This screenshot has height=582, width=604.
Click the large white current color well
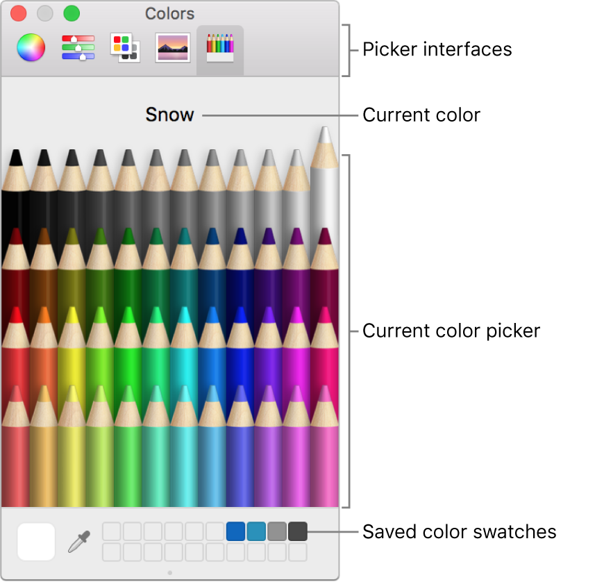36,542
